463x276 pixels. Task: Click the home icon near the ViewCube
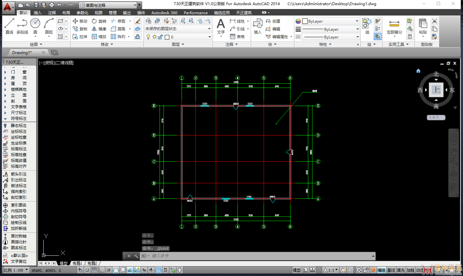point(418,71)
